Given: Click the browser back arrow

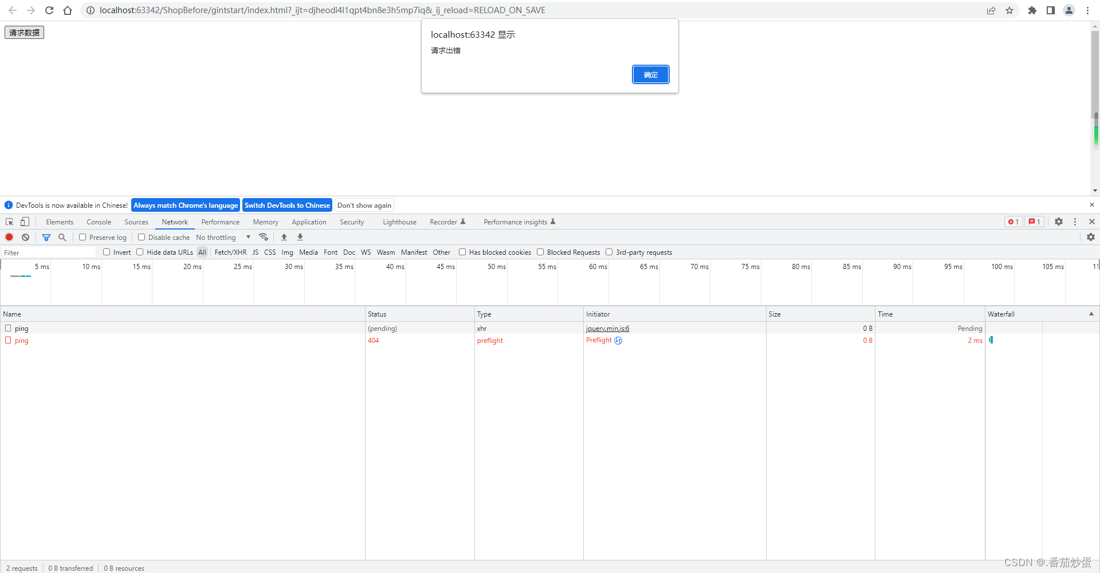Looking at the screenshot, I should pyautogui.click(x=13, y=10).
